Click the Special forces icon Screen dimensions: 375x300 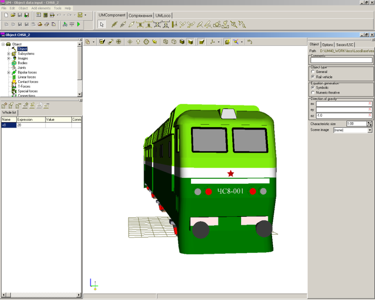point(14,91)
